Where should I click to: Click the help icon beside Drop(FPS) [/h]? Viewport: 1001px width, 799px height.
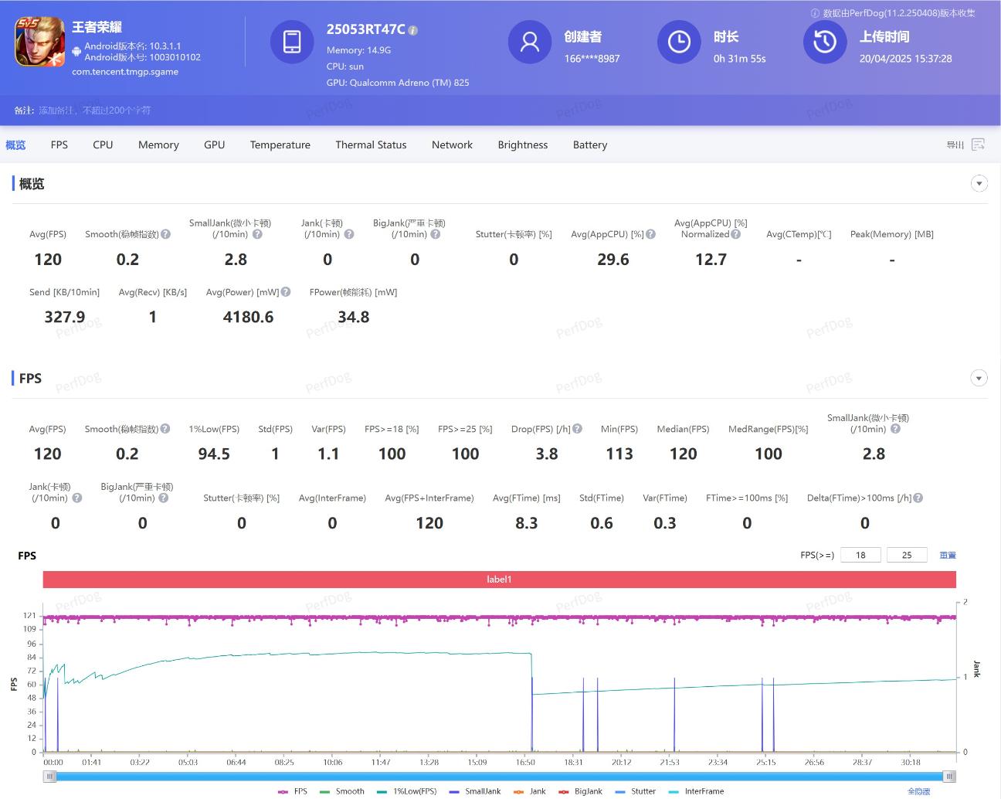[577, 429]
